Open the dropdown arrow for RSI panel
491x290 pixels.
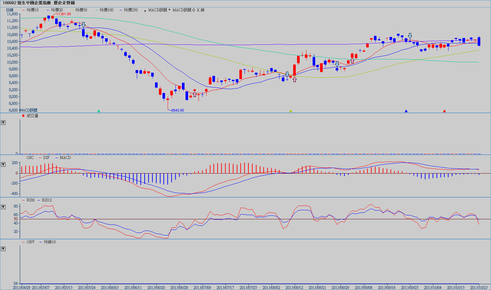pos(3,207)
